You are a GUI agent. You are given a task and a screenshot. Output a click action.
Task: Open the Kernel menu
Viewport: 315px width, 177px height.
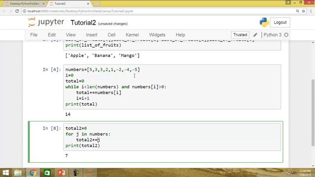pyautogui.click(x=132, y=35)
